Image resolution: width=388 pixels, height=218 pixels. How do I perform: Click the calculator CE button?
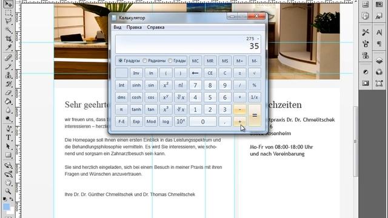tap(210, 73)
